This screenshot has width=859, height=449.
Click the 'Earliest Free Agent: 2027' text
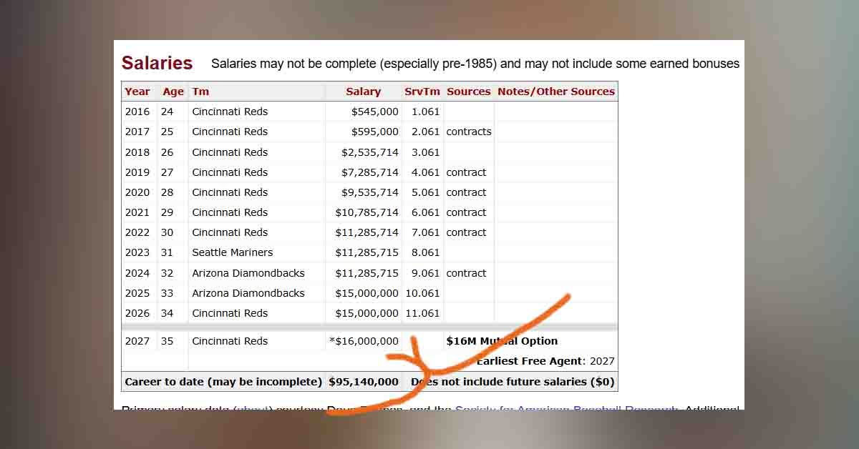click(x=545, y=361)
